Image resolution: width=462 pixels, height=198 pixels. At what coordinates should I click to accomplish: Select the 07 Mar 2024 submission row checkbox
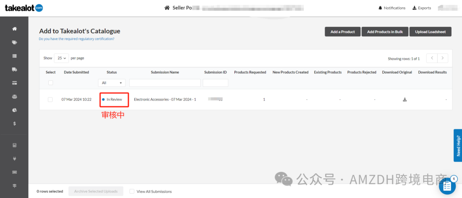click(x=50, y=100)
